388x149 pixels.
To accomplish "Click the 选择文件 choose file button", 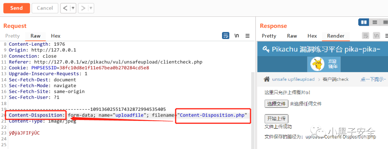I will point(276,104).
